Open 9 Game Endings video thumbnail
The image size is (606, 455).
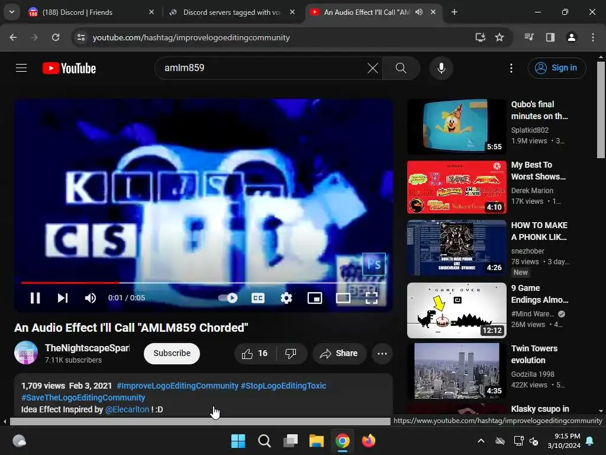pyautogui.click(x=456, y=310)
